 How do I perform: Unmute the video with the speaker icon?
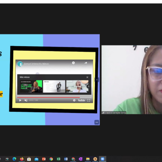26,100
